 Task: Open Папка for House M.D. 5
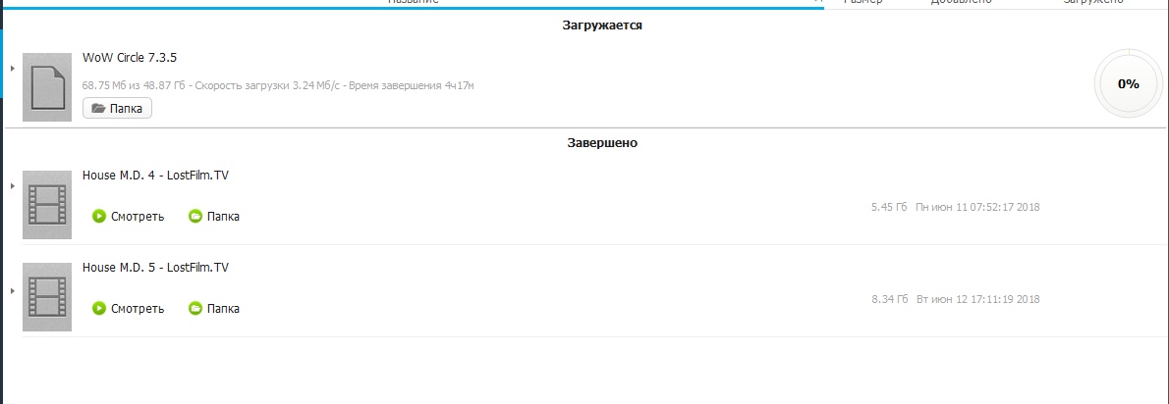tap(214, 308)
